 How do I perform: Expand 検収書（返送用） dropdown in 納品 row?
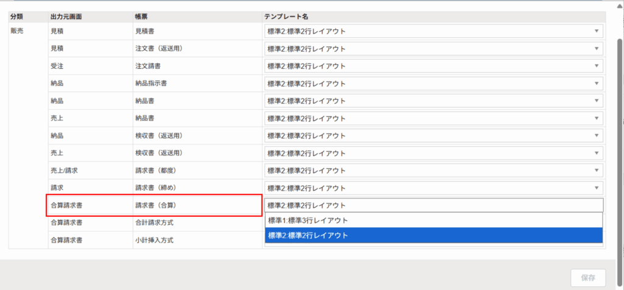434,136
